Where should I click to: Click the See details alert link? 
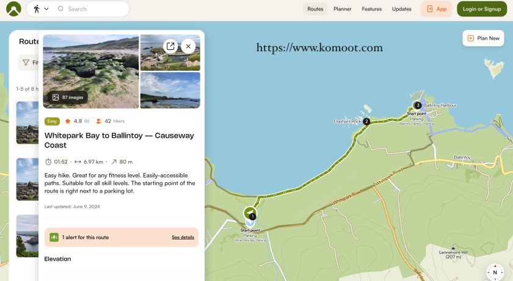(183, 237)
